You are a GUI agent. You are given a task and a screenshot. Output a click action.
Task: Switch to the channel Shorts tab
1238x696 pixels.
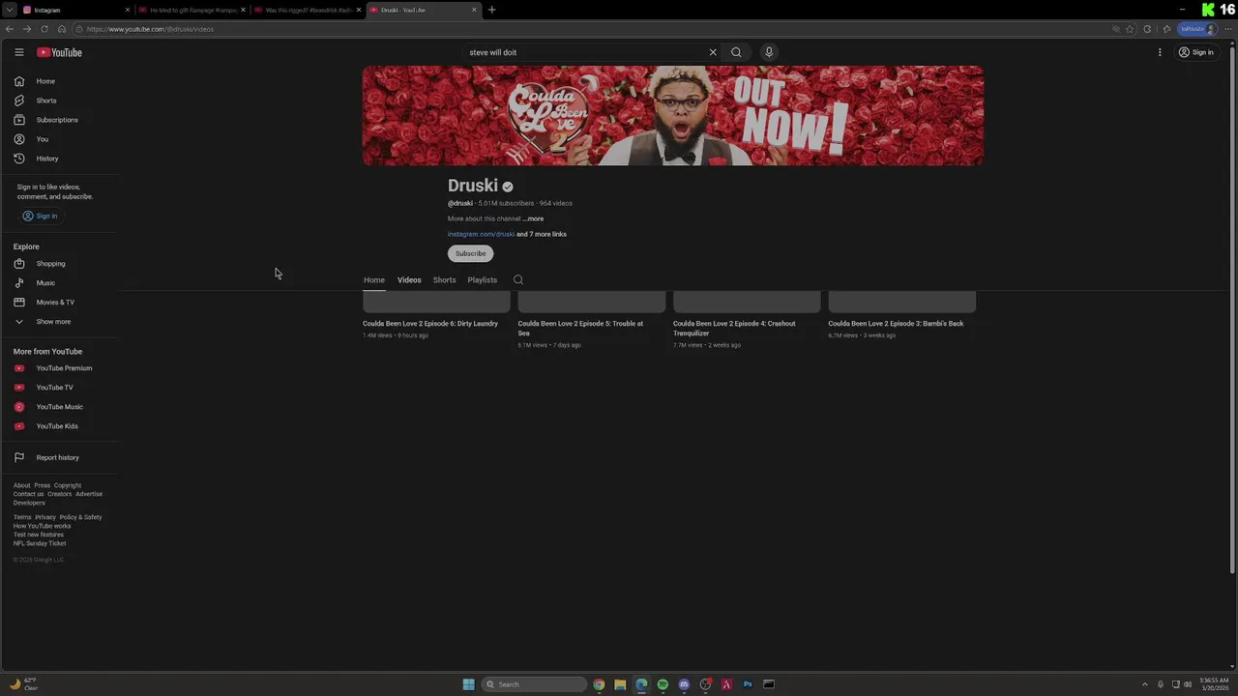point(444,280)
